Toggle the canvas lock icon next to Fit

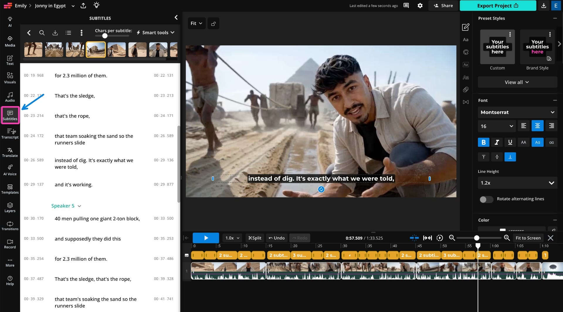[213, 23]
